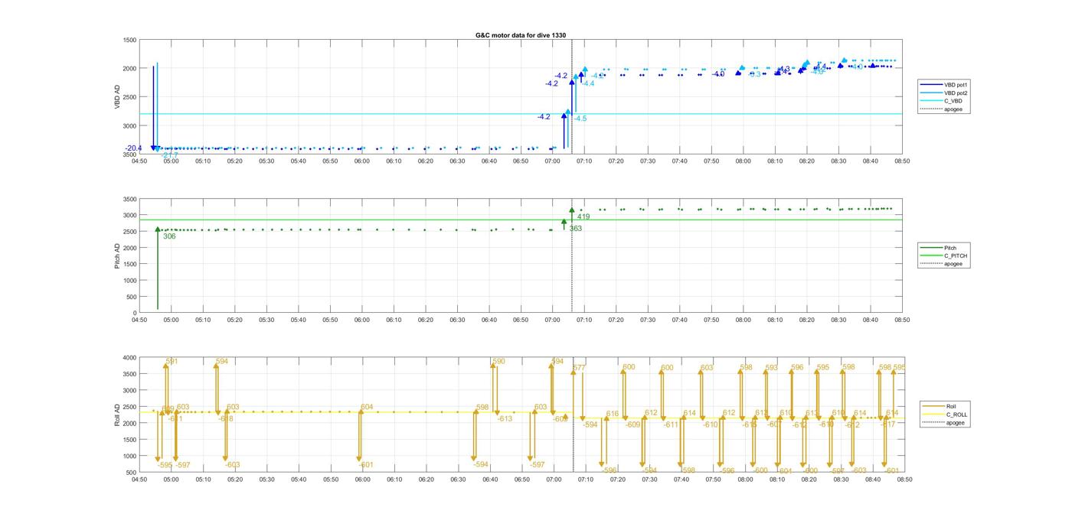The image size is (1072, 530).
Task: Click the '591' annotation in the Roll plot
Action: [172, 362]
